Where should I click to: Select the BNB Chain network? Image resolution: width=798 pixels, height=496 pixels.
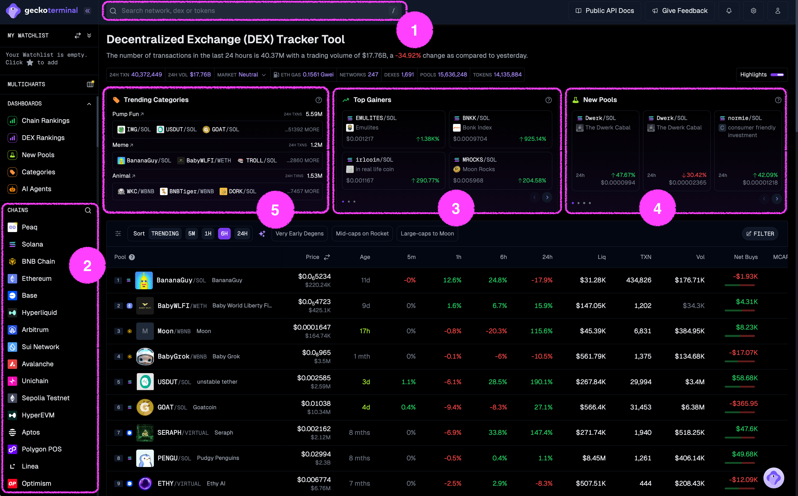tap(31, 262)
